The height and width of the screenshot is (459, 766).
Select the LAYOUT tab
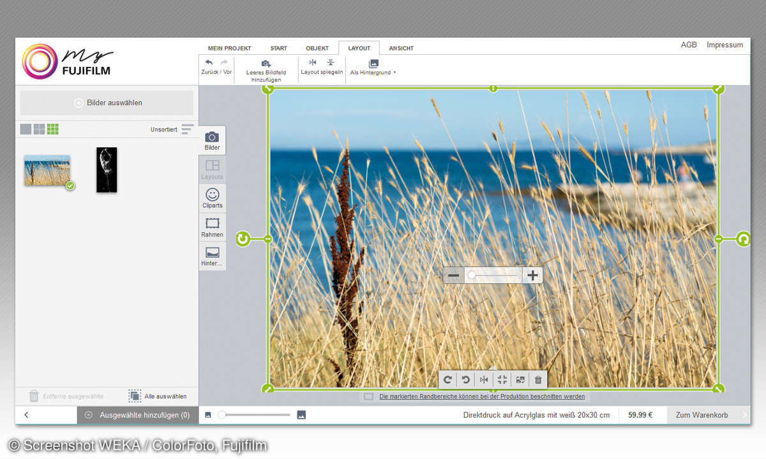(359, 48)
